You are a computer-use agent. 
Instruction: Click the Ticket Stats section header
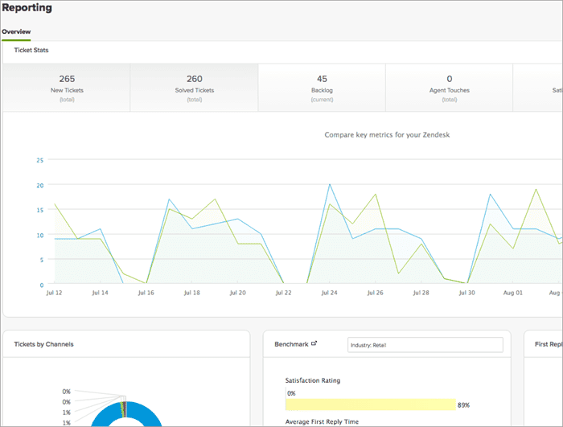tap(31, 50)
